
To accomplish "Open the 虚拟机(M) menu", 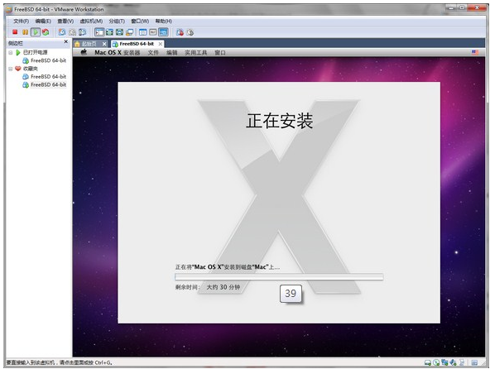I will coord(91,21).
